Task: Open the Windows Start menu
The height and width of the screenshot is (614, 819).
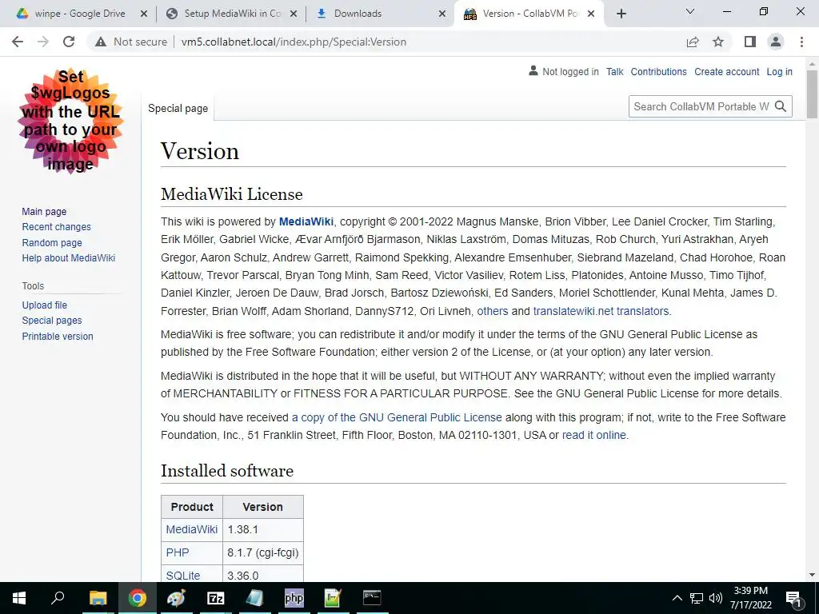Action: coord(19,598)
